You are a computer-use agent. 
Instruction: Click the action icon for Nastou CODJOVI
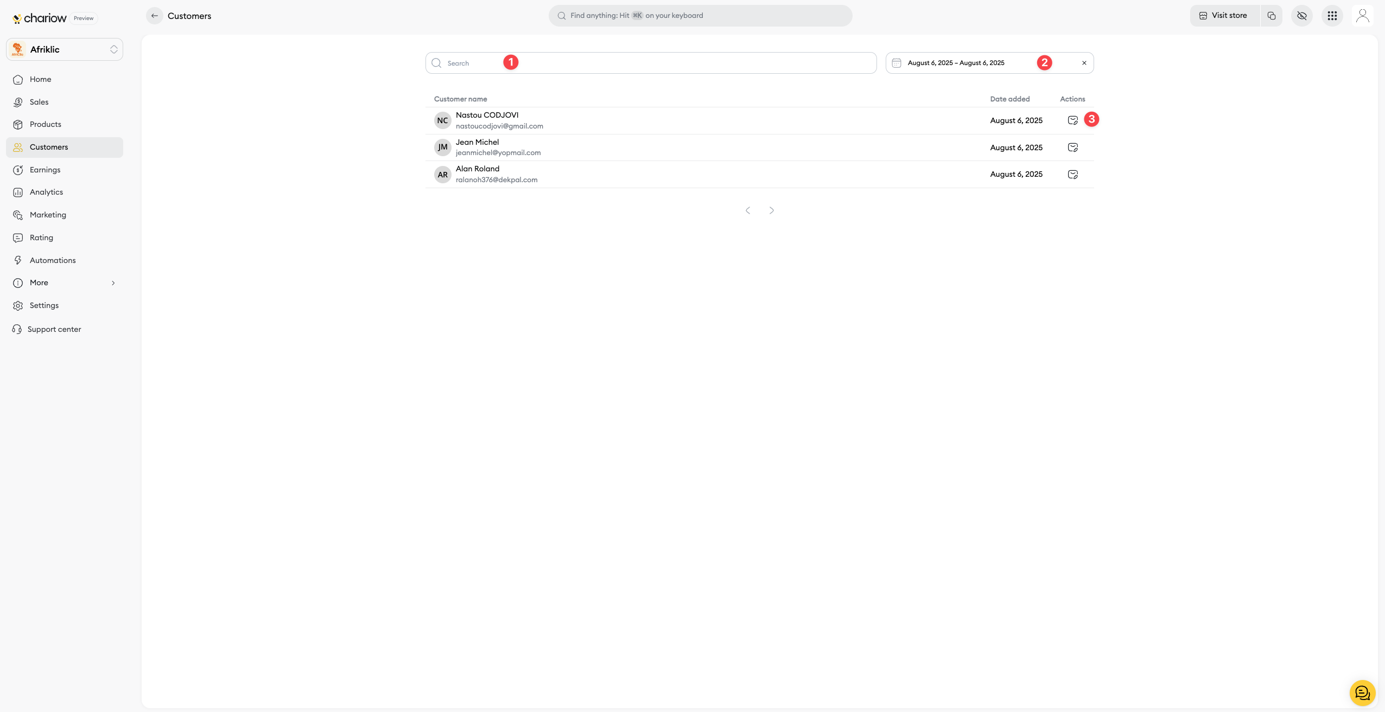coord(1072,120)
